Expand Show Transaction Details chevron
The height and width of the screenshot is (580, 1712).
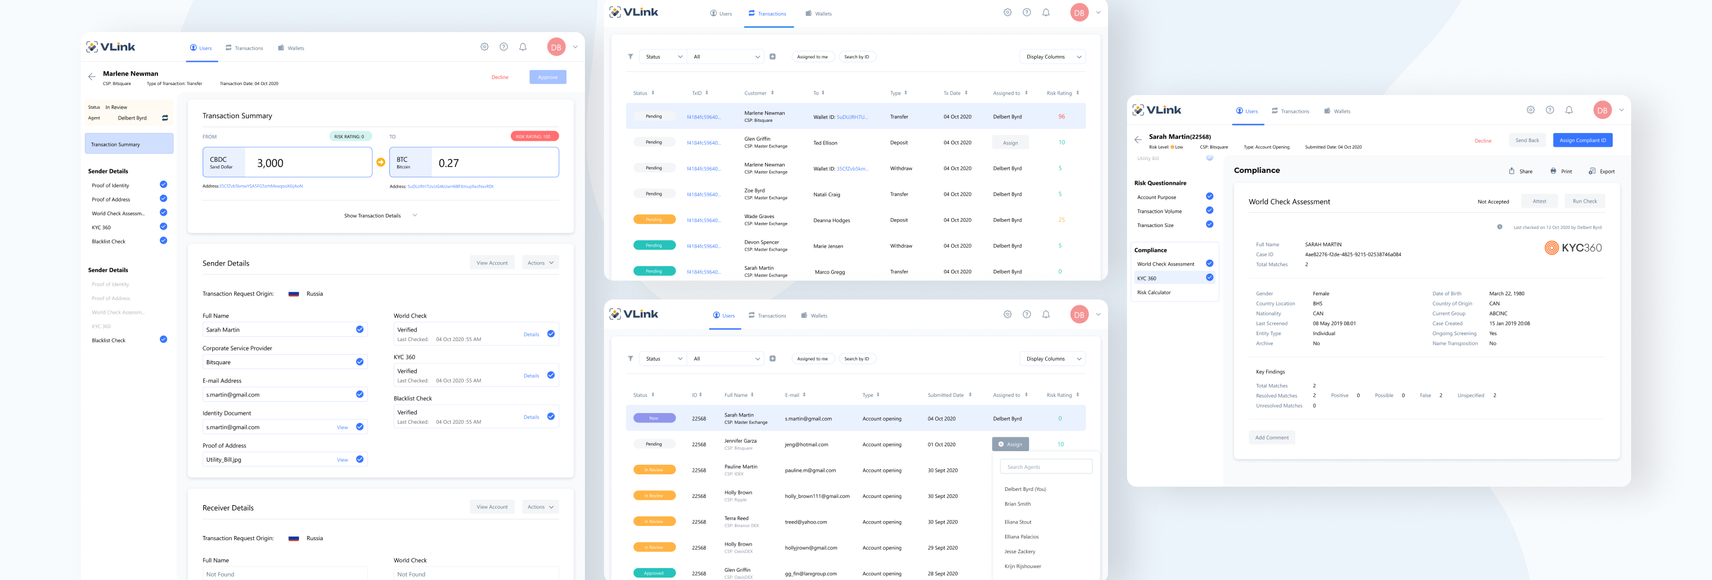point(415,215)
